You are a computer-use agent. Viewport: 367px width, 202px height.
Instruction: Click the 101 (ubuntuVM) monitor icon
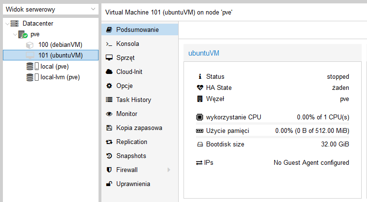30,56
